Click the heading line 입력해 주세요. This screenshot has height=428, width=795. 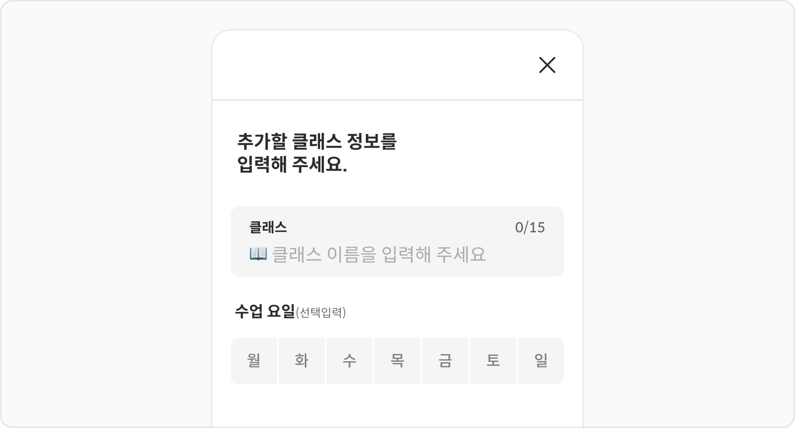(x=291, y=165)
